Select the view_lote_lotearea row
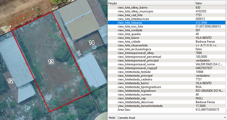The image size is (227, 120). point(167,22)
